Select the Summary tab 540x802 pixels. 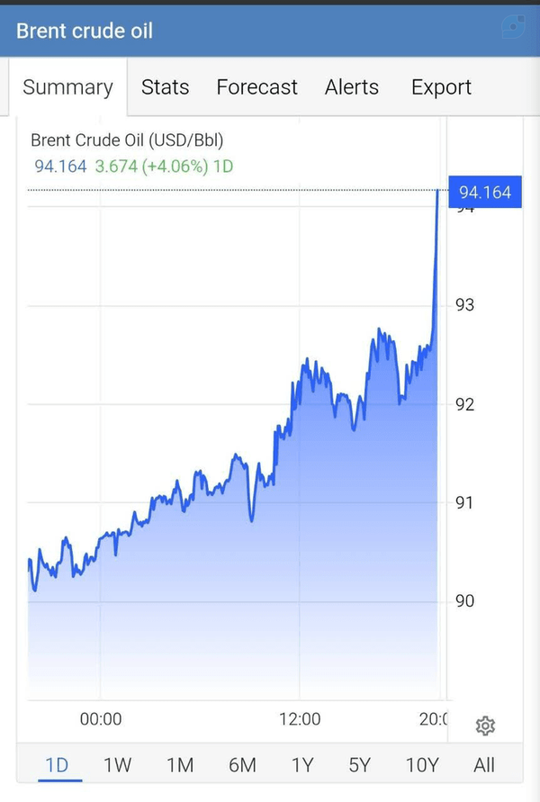(x=68, y=87)
